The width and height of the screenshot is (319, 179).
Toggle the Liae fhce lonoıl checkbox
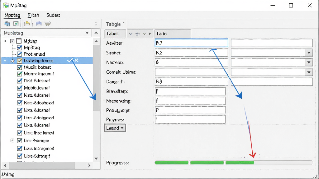20,133
